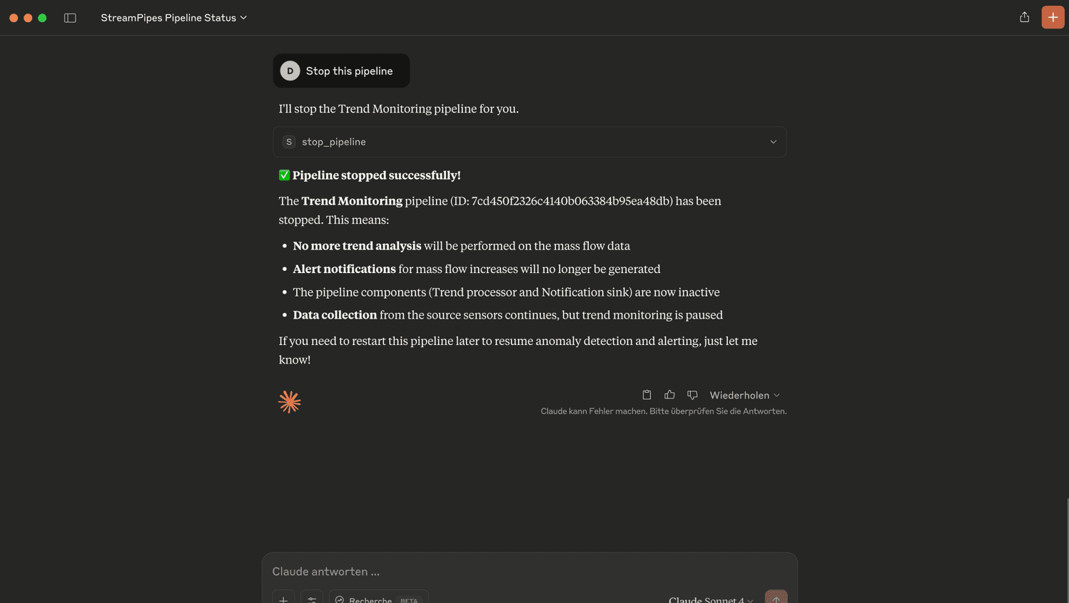Open the Wiederholen dropdown
Image resolution: width=1069 pixels, height=603 pixels.
(x=744, y=396)
